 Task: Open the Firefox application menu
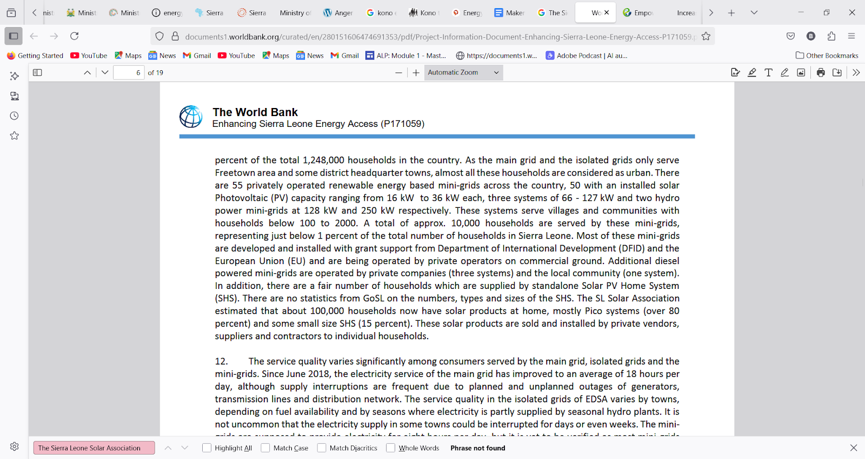pyautogui.click(x=851, y=36)
